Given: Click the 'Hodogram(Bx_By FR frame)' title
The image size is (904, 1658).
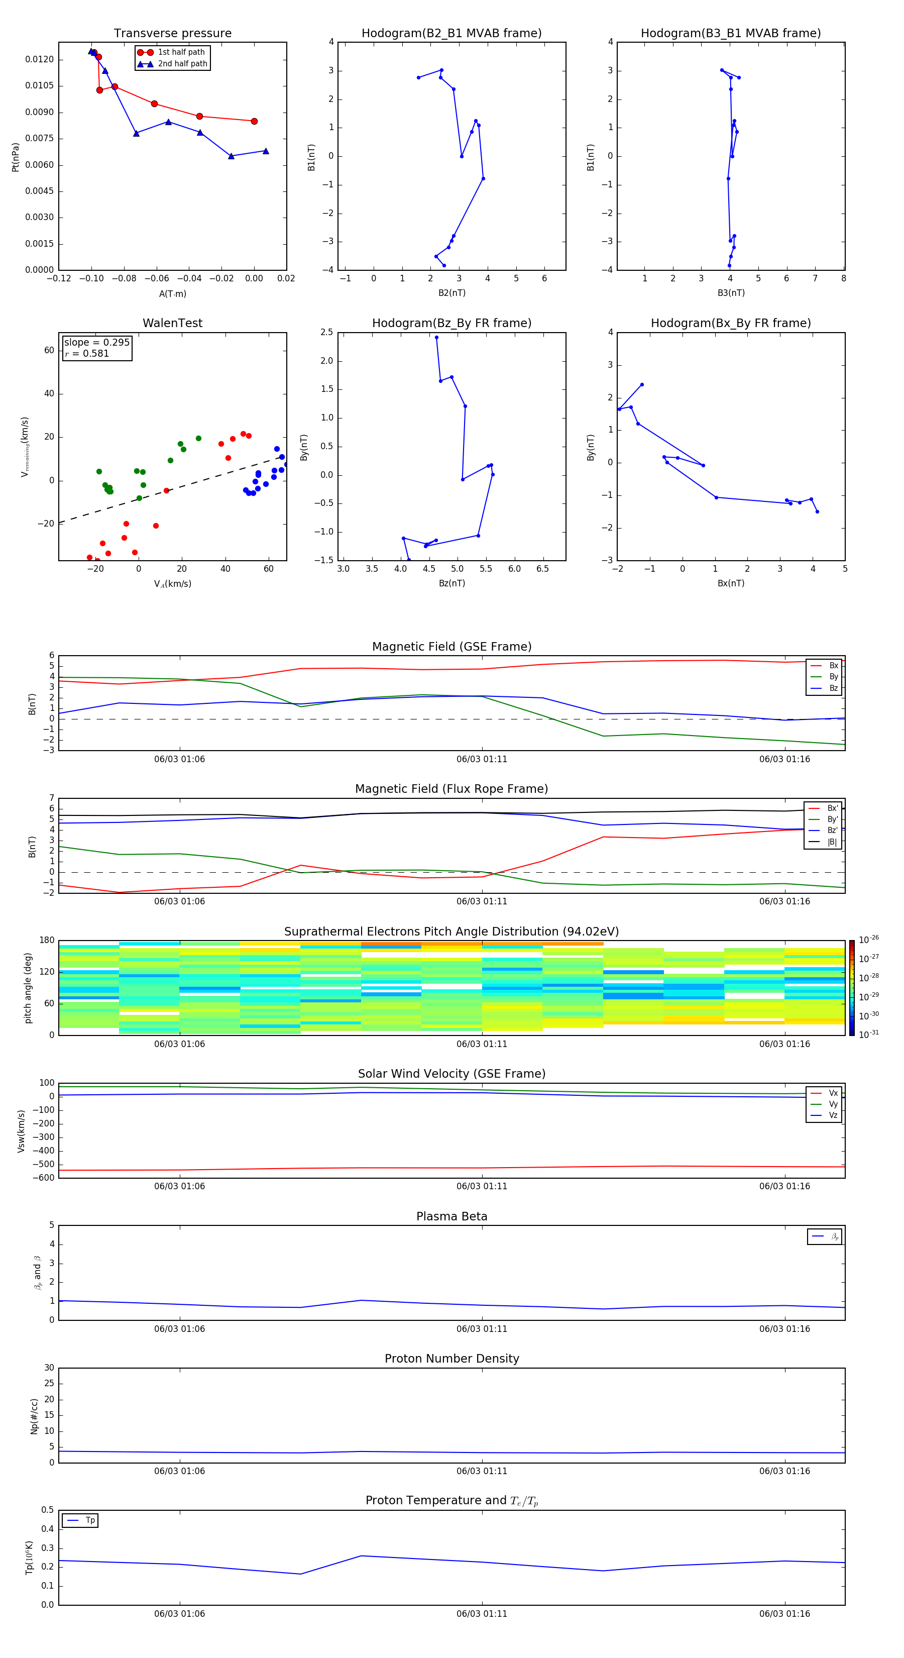Looking at the screenshot, I should [x=731, y=323].
